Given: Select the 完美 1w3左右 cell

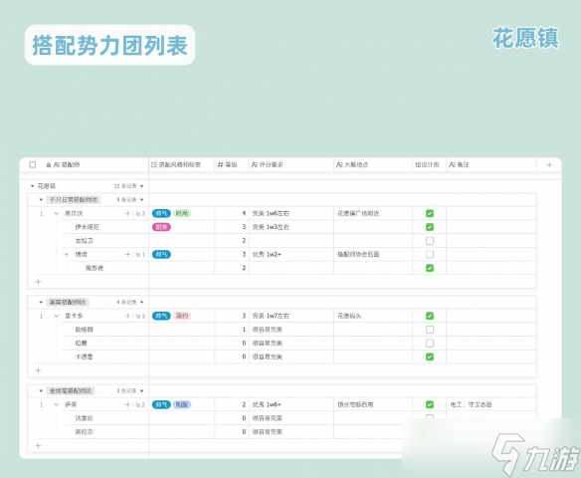Looking at the screenshot, I should (x=291, y=227).
